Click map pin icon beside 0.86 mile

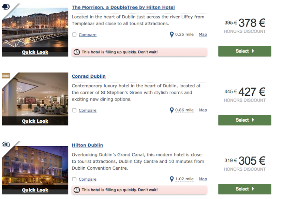point(172,110)
